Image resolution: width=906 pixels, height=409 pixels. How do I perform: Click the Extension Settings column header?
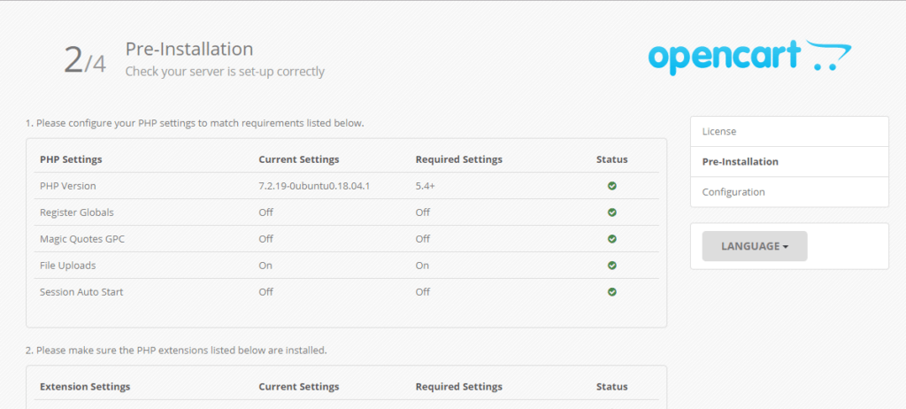coord(85,387)
